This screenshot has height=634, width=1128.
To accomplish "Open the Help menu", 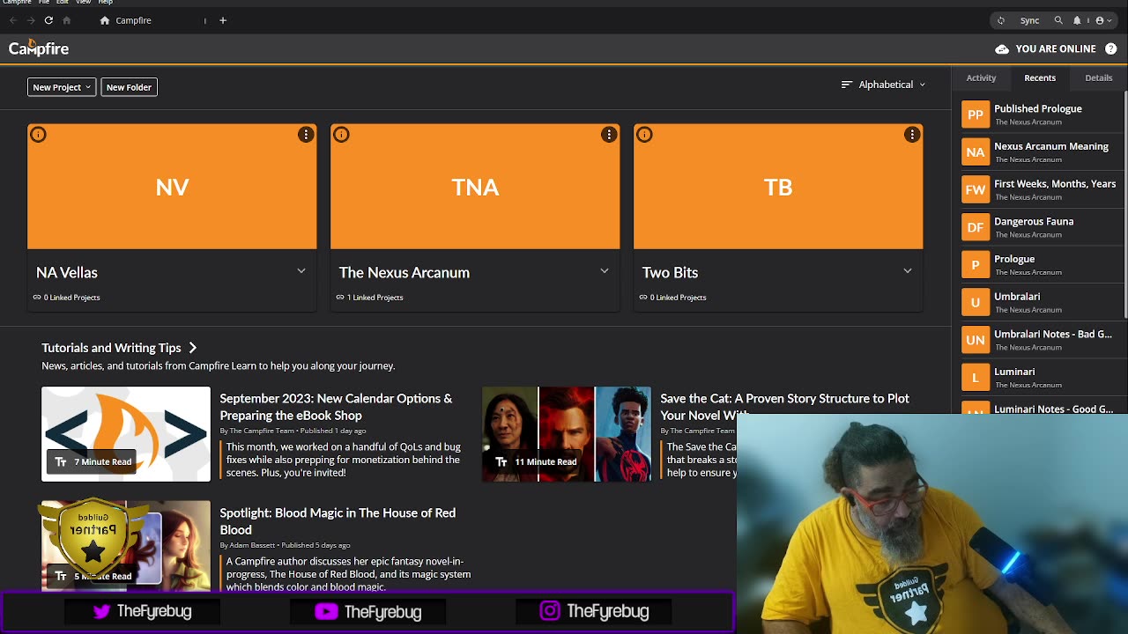I will point(106,3).
